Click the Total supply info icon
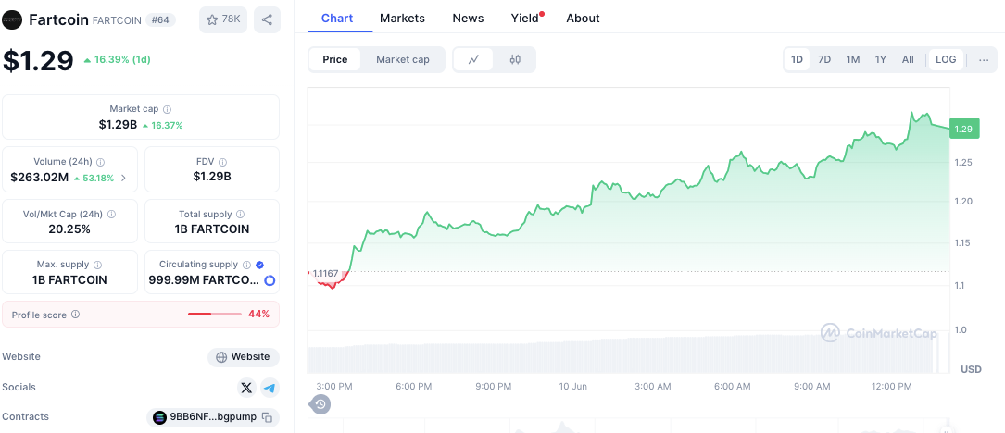Viewport: 1005px width, 433px height. 240,215
